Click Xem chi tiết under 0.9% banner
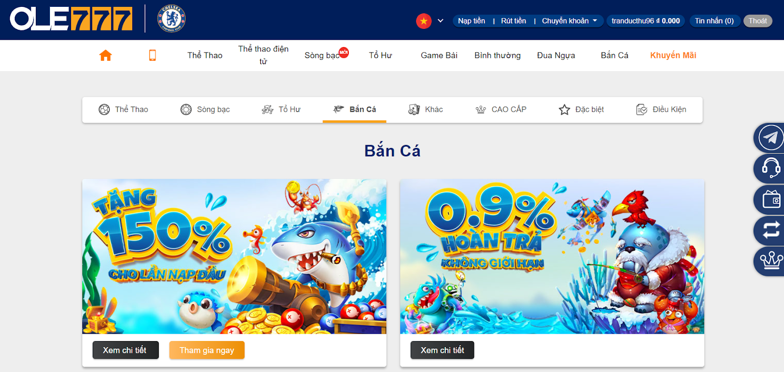784x372 pixels. 442,350
